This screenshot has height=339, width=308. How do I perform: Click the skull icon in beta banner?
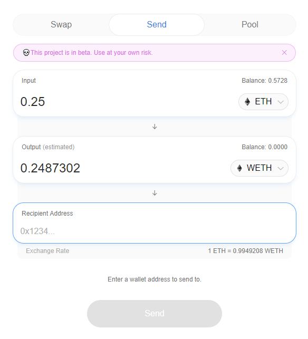tap(26, 53)
